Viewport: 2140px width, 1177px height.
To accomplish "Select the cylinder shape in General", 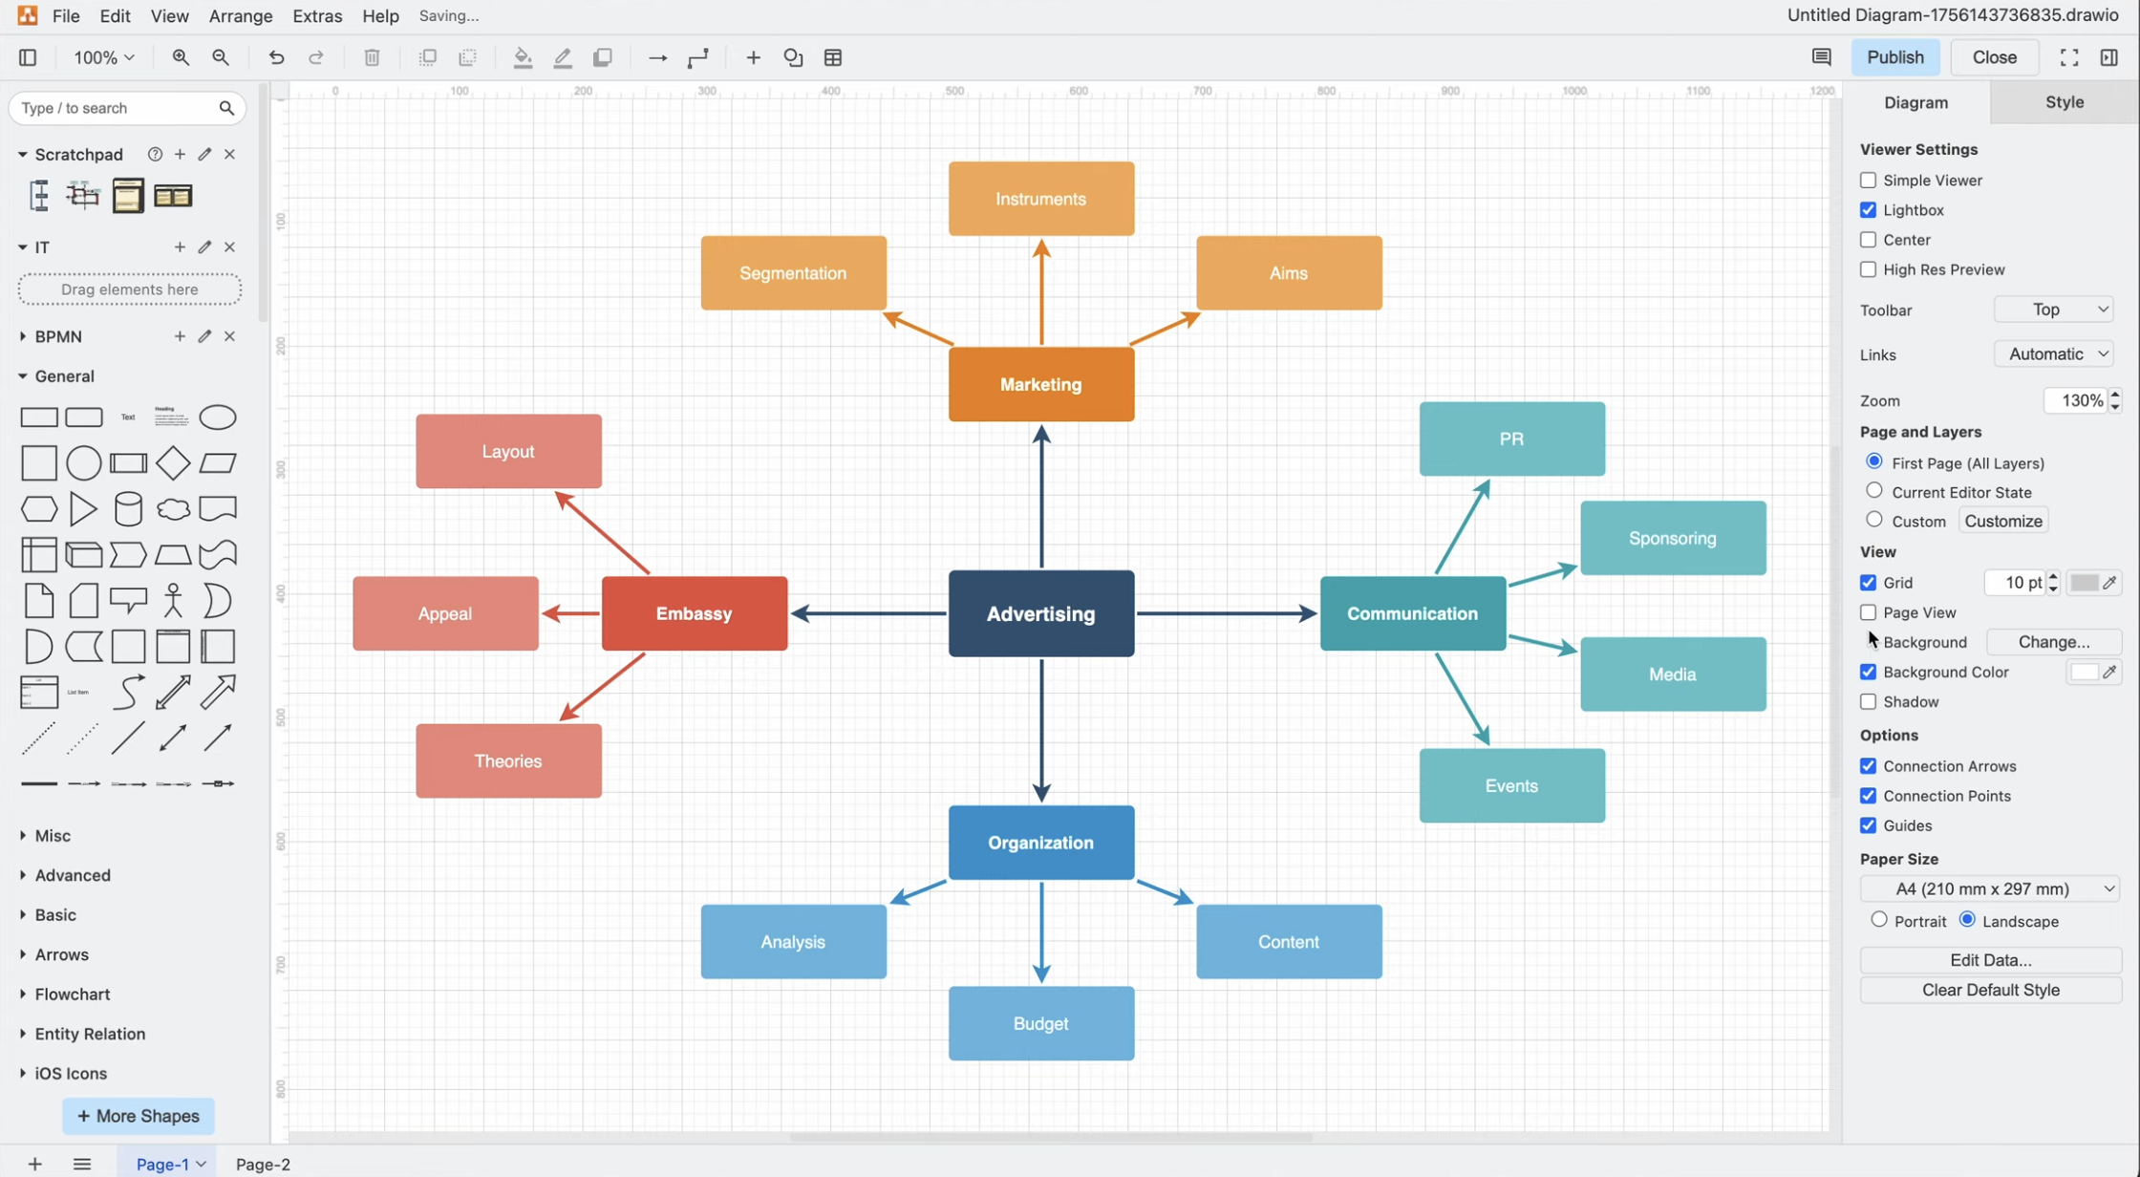I will [x=128, y=508].
